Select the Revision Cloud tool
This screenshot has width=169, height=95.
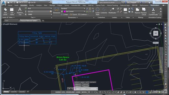(144, 11)
